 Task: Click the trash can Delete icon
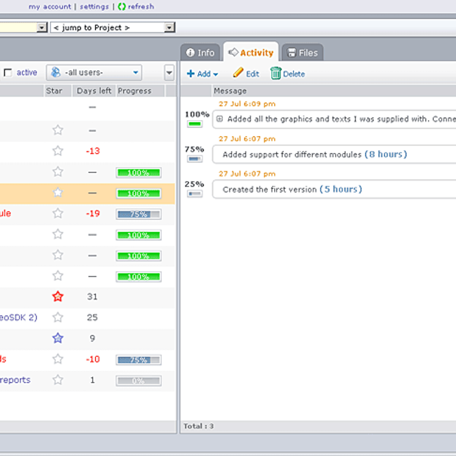coord(275,73)
